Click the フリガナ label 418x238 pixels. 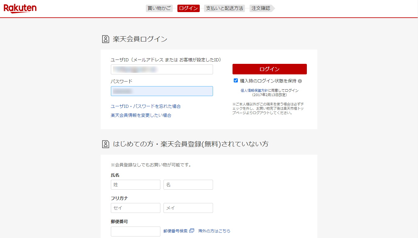point(120,198)
